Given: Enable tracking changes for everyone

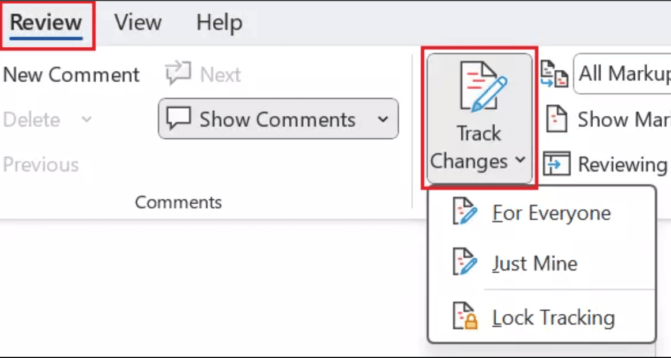Looking at the screenshot, I should pos(551,212).
